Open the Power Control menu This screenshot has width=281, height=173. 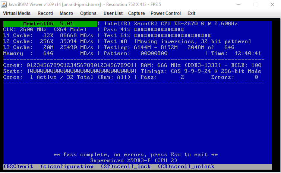pyautogui.click(x=165, y=13)
